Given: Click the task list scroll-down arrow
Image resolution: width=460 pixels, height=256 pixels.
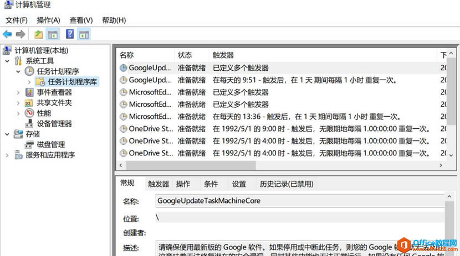Looking at the screenshot, I should coord(451,155).
